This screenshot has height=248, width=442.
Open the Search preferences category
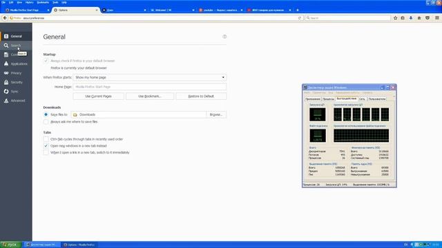[16, 45]
